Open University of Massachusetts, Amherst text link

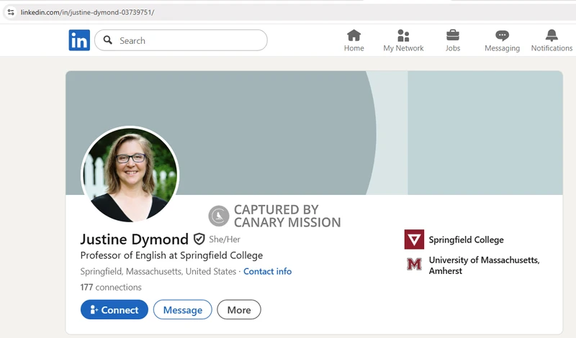pos(483,265)
